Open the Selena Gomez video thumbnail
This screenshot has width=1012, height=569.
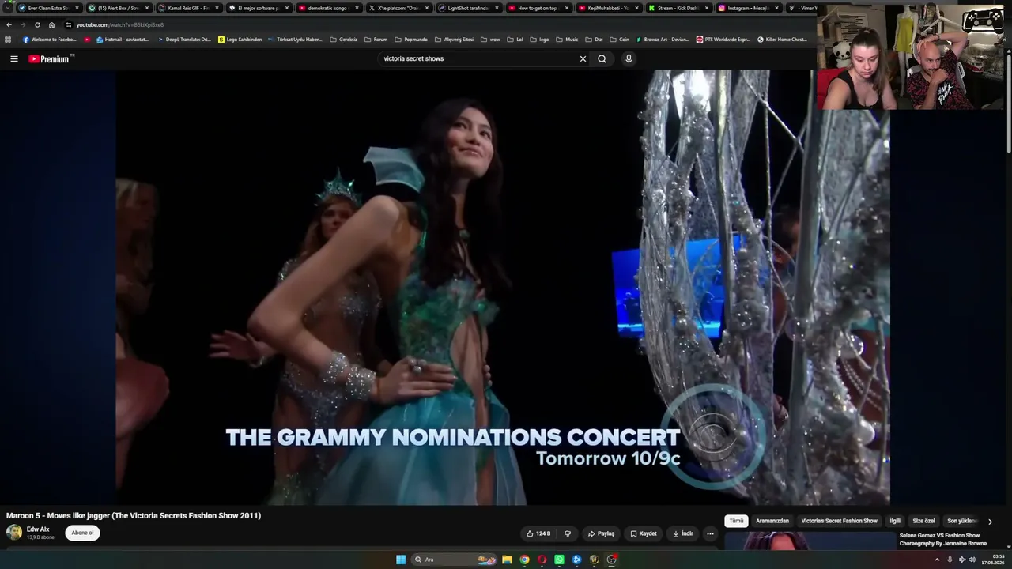coord(809,541)
